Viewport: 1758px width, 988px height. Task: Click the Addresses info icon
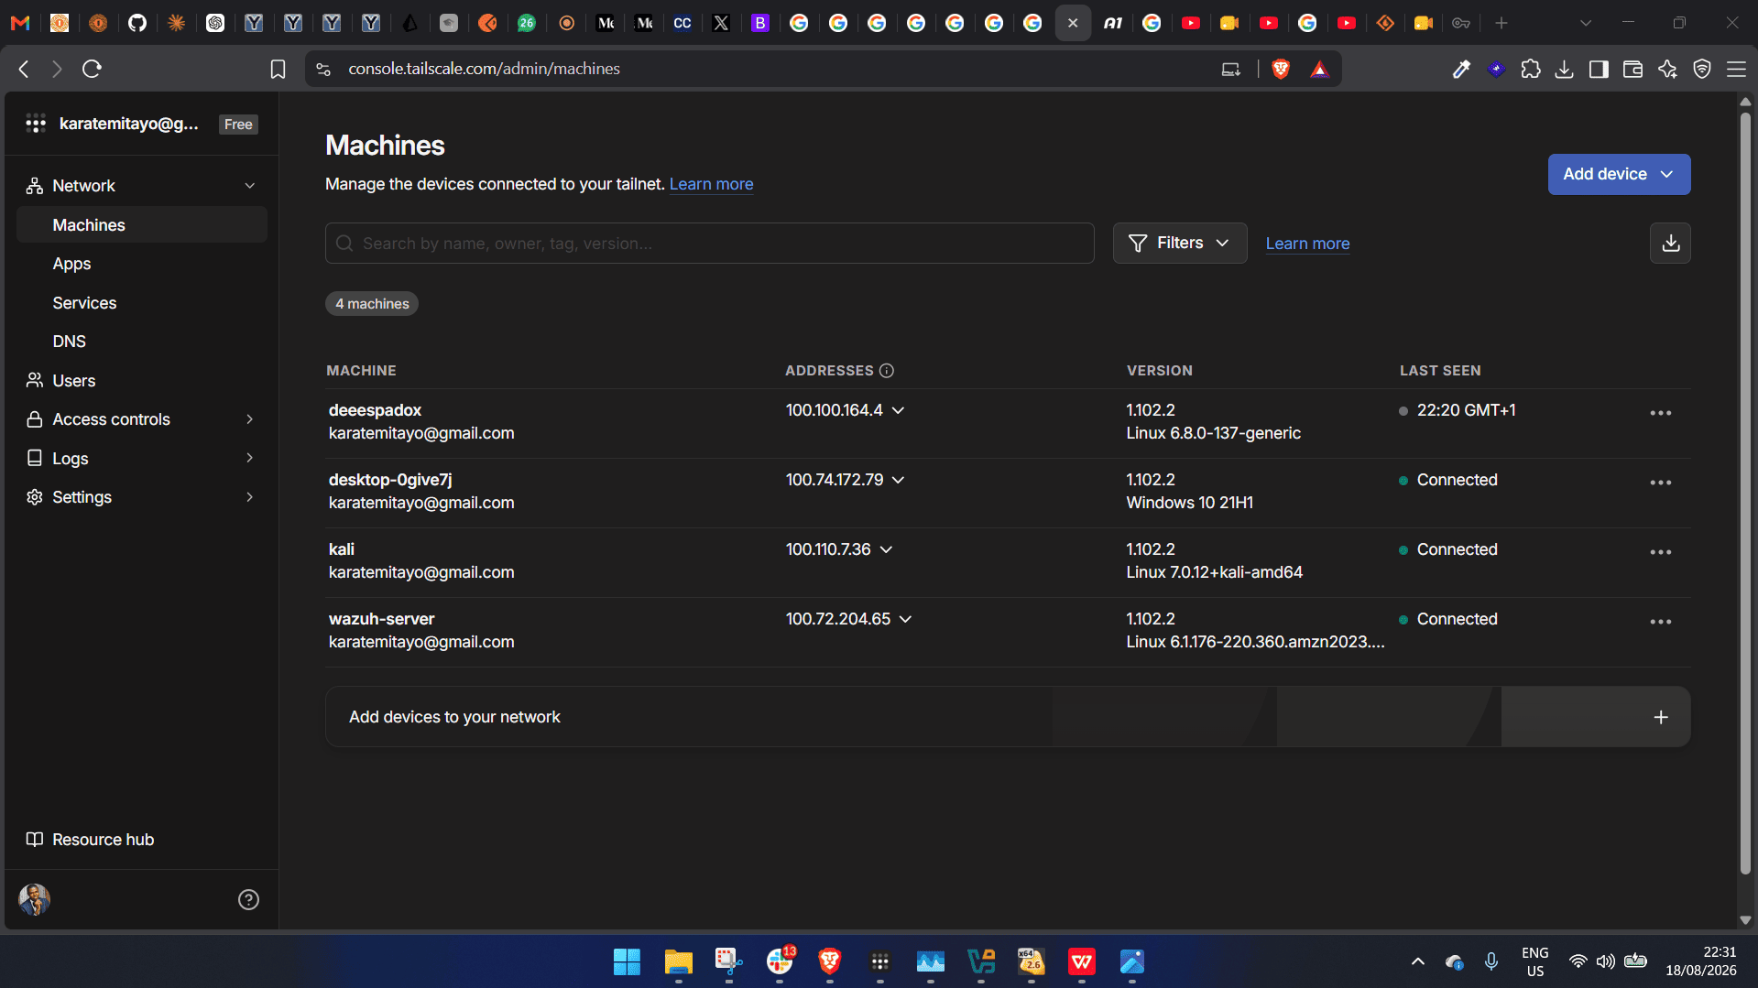click(x=887, y=371)
